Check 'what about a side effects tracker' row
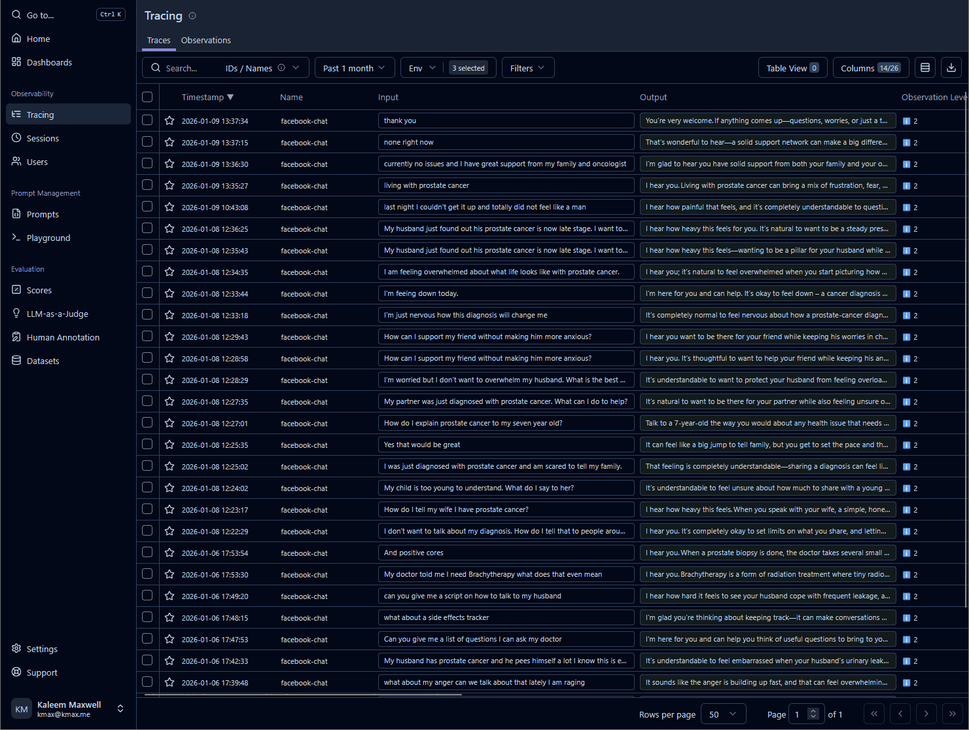The width and height of the screenshot is (969, 730). coord(147,617)
